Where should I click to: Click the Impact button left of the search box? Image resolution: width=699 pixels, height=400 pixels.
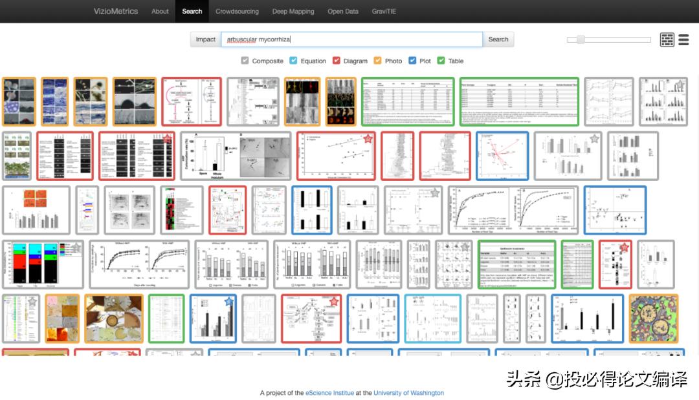coord(206,39)
